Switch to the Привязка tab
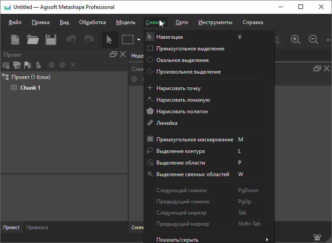The height and width of the screenshot is (243, 332). [x=37, y=227]
